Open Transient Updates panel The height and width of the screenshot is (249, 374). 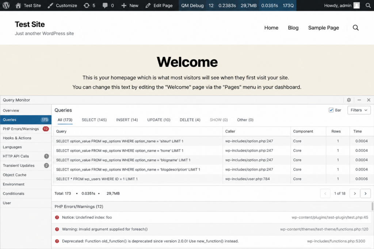(26, 166)
